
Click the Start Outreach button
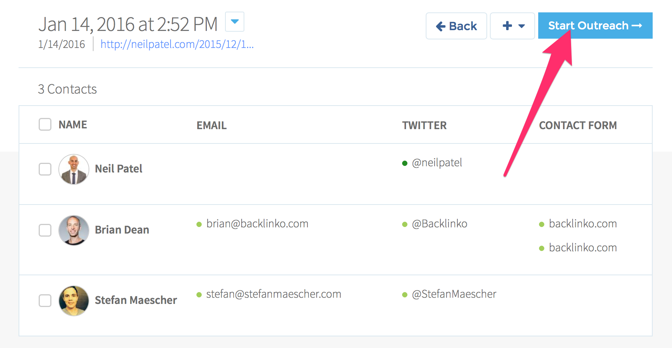pyautogui.click(x=595, y=26)
